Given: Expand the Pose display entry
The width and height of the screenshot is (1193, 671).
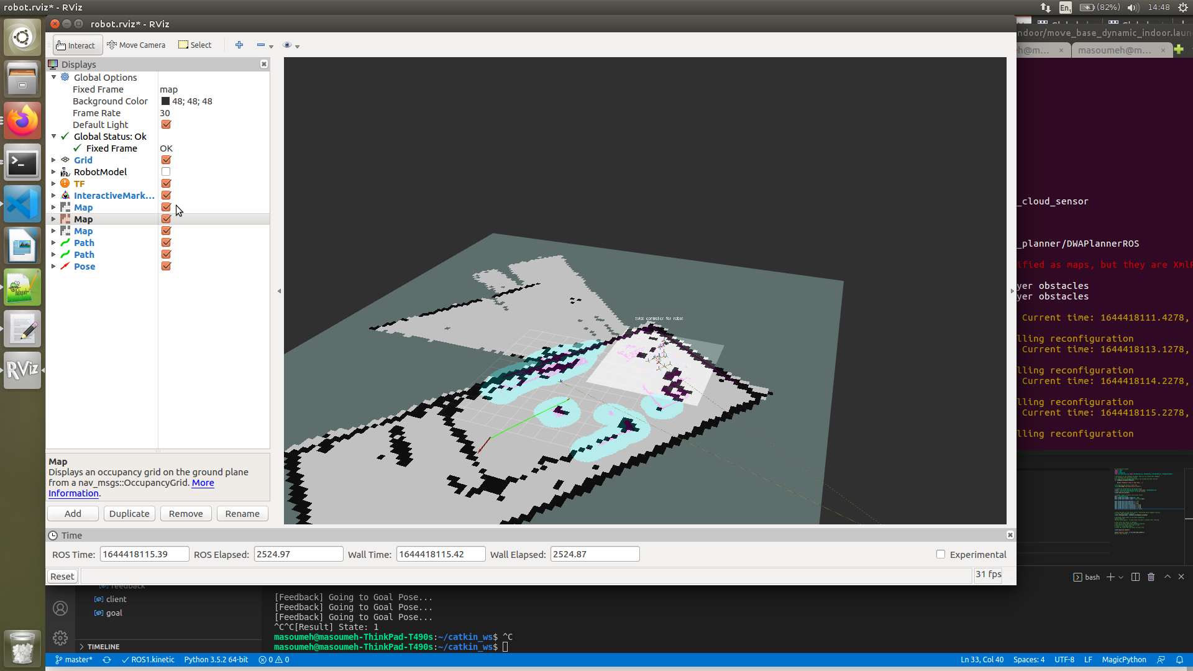Looking at the screenshot, I should click(x=54, y=266).
